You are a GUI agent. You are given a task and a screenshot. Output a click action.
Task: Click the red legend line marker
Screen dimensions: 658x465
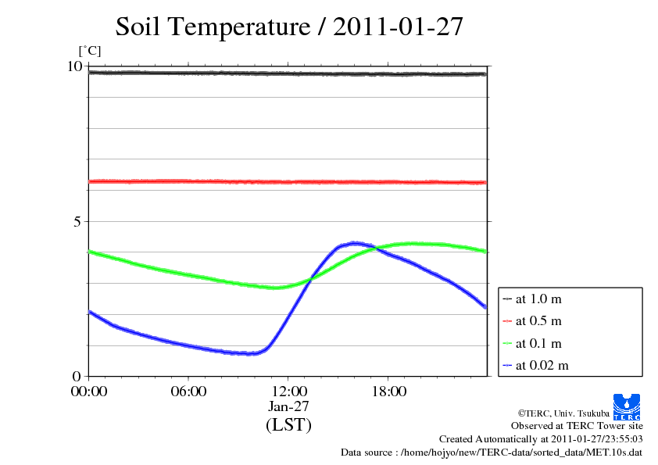pyautogui.click(x=507, y=321)
